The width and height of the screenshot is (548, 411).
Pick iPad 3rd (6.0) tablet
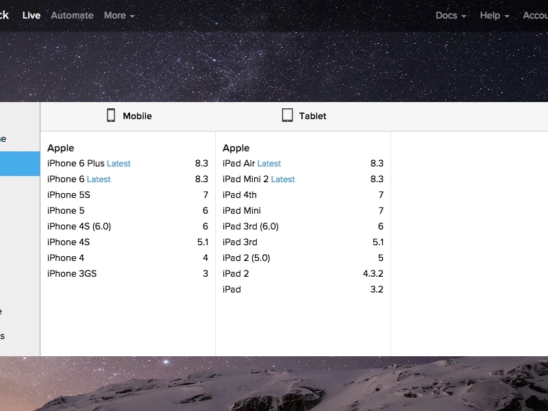coord(251,227)
